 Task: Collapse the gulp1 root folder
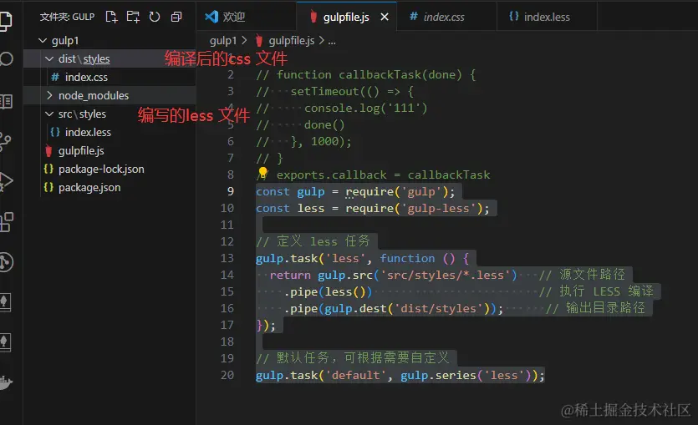click(x=43, y=40)
